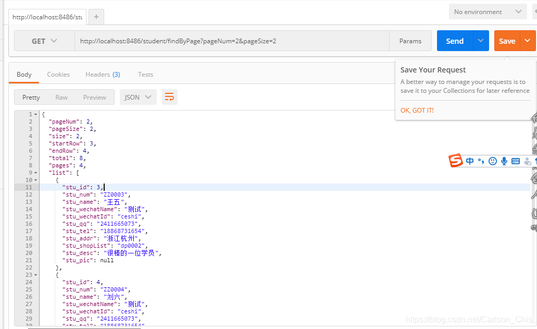Open the No environment dropdown
The width and height of the screenshot is (537, 329).
click(488, 12)
